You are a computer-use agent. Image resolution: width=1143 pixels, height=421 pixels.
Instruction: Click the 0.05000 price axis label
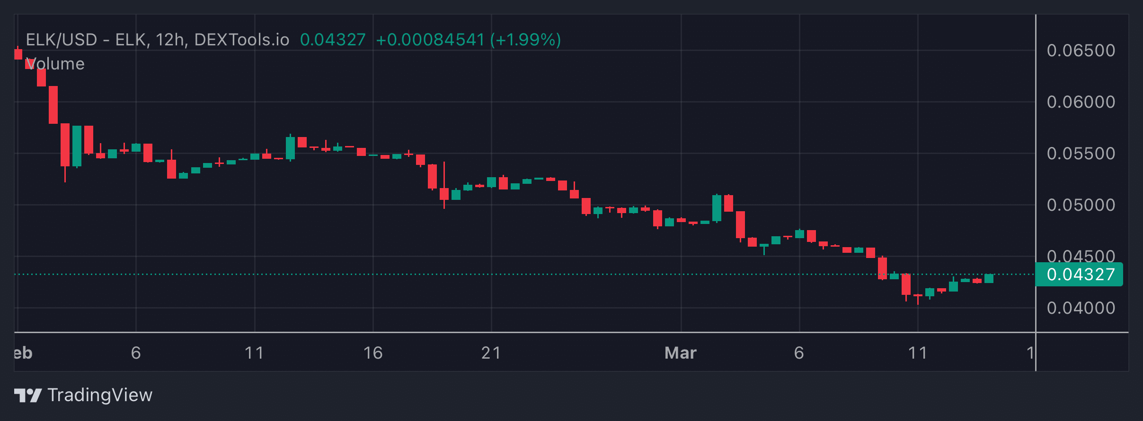point(1081,205)
